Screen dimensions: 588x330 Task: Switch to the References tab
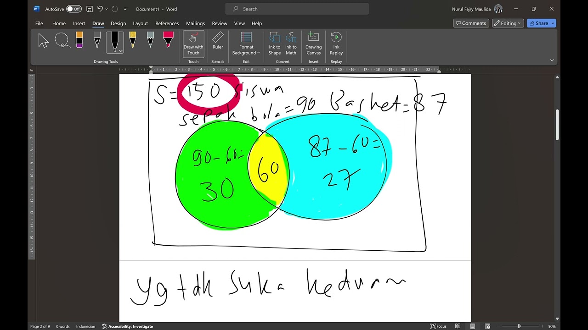click(167, 23)
